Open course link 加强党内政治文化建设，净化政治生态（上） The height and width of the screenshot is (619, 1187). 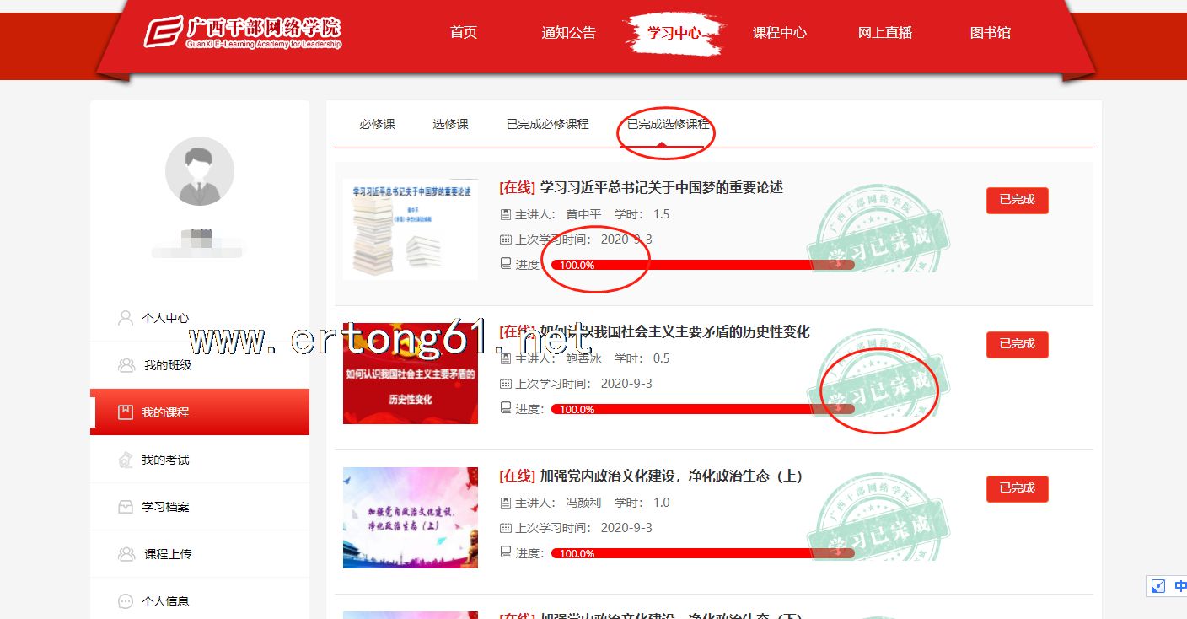coord(670,476)
